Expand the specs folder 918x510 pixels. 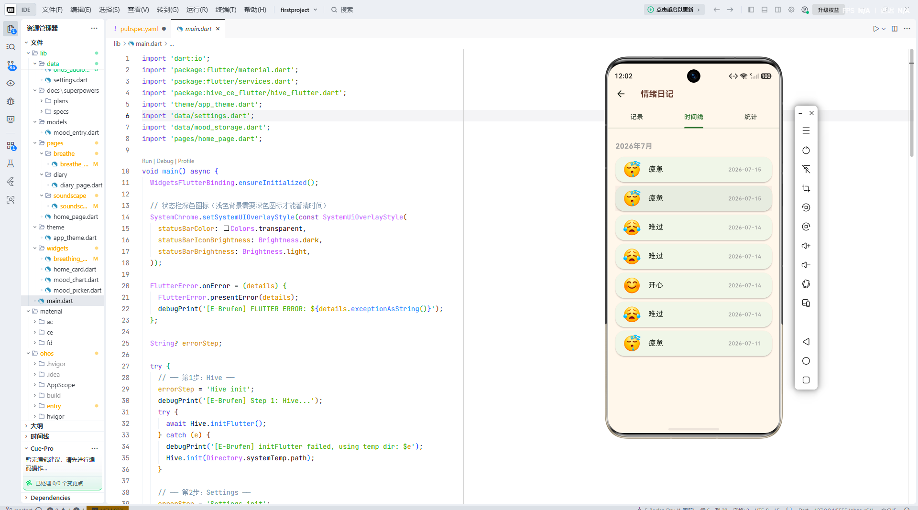[42, 111]
